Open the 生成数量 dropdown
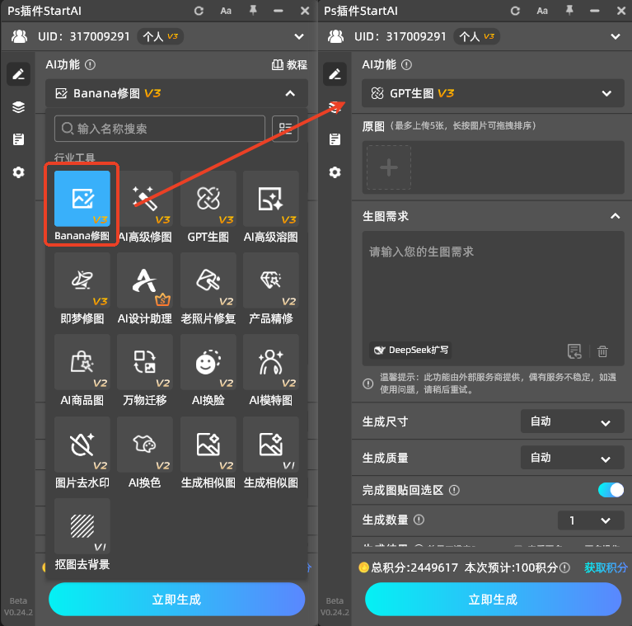The height and width of the screenshot is (626, 632). pos(591,520)
